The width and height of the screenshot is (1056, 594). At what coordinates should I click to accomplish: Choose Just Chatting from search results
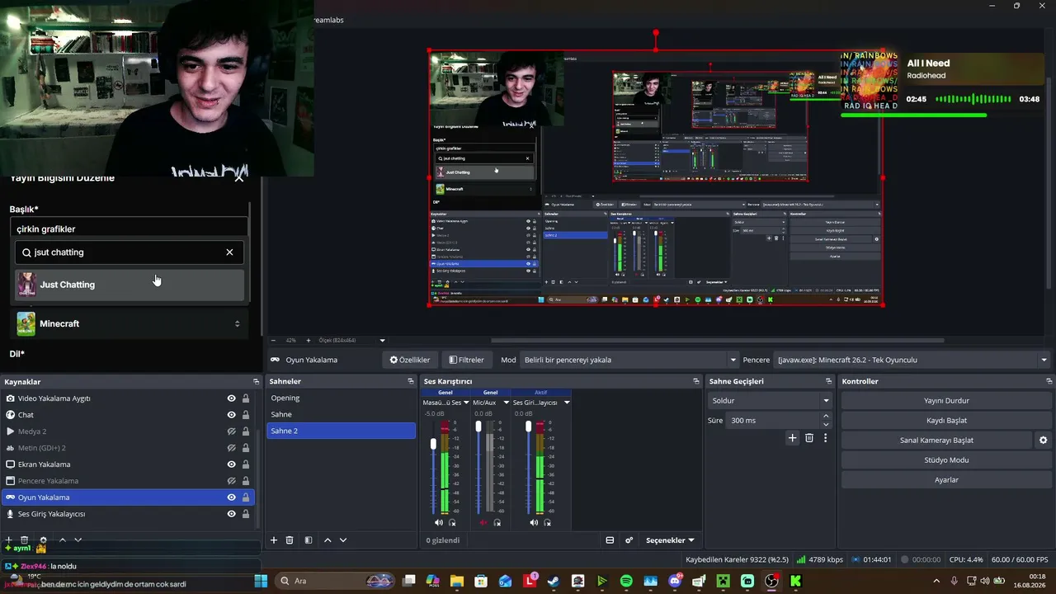(130, 285)
